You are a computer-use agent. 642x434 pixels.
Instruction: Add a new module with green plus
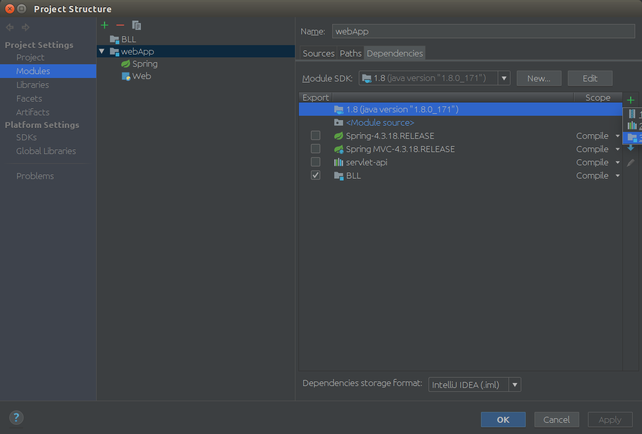coord(104,25)
